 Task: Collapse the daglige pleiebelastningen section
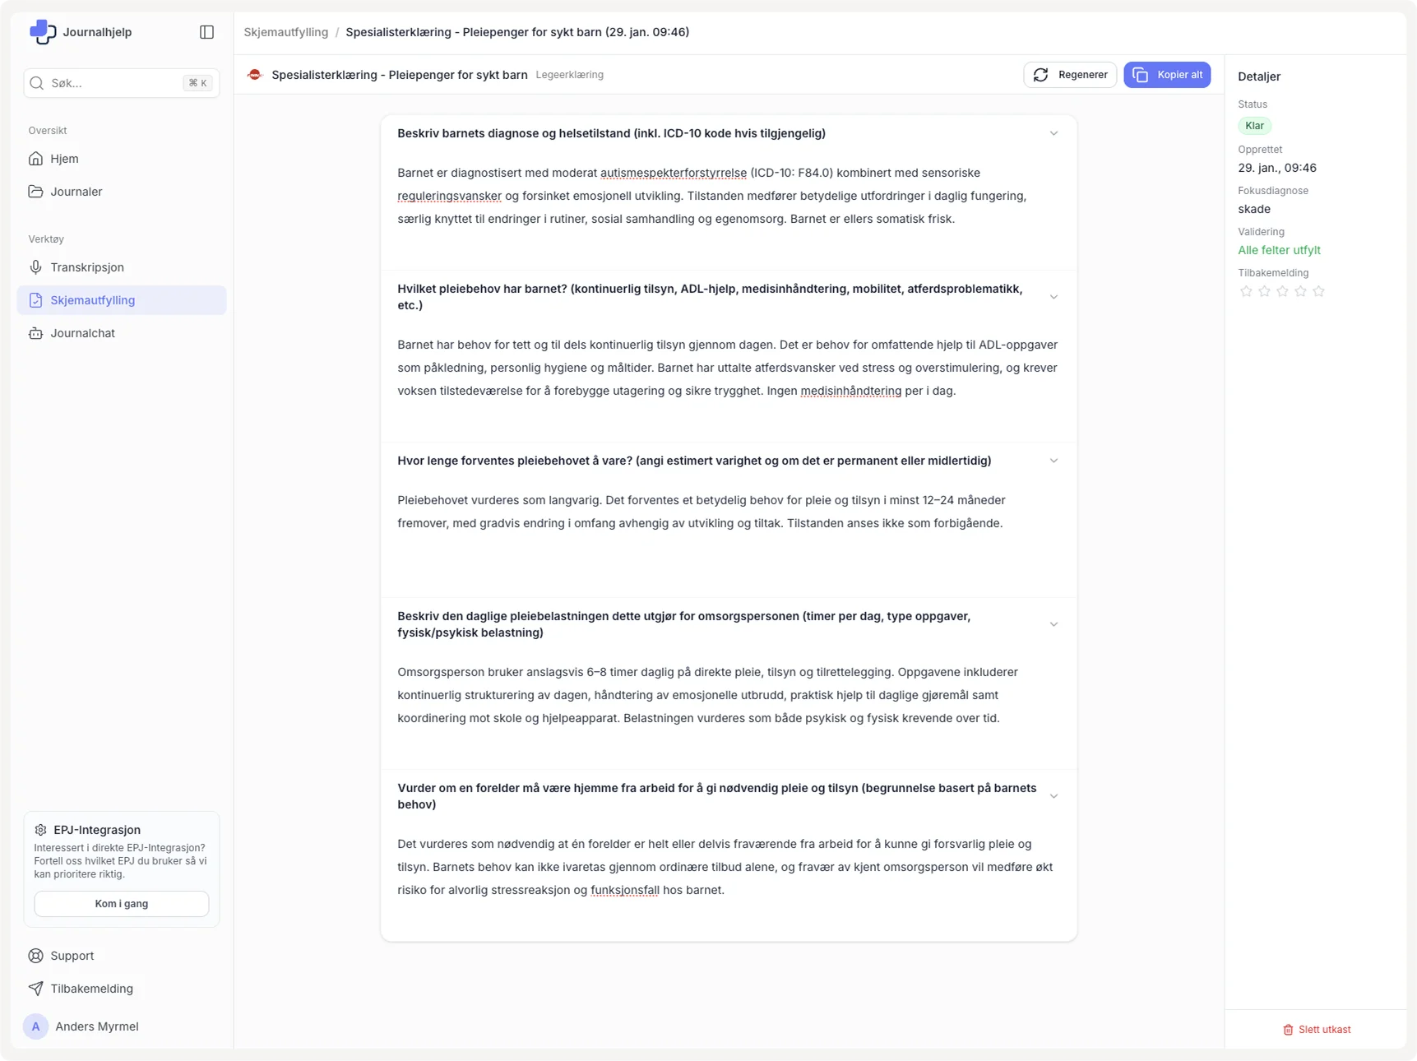point(1053,624)
